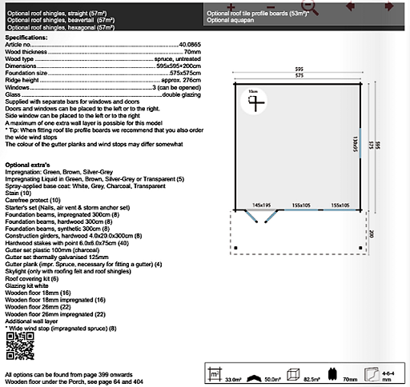Screen dimensions: 410x387
Task: Click article number 40.0865
Action: coord(190,45)
